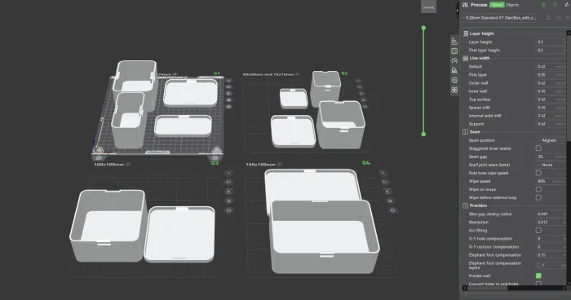Image resolution: width=571 pixels, height=300 pixels.
Task: Switch to the Objects tab
Action: pos(512,5)
